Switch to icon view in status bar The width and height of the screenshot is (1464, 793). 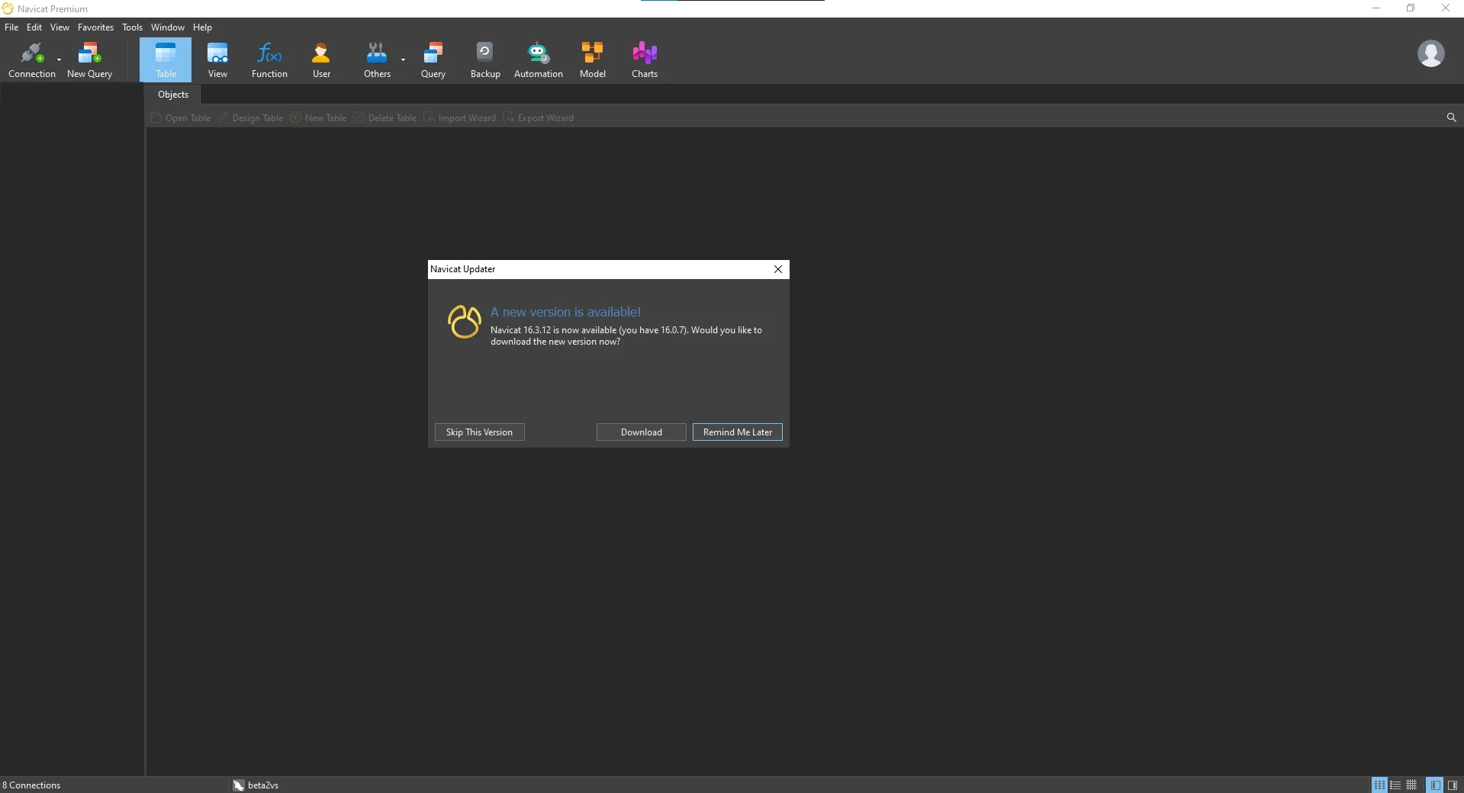point(1379,785)
